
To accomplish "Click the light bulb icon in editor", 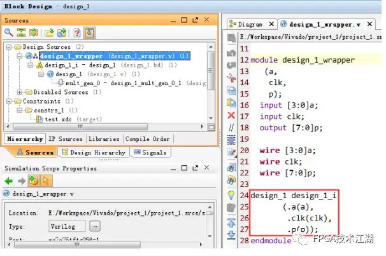I will tap(231, 195).
